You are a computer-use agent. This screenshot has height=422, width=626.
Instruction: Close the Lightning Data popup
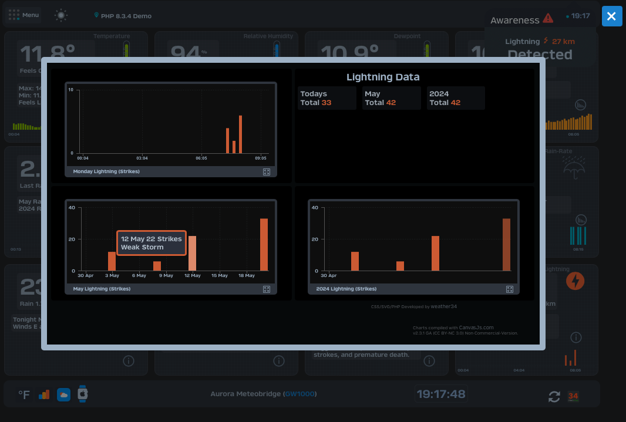pyautogui.click(x=611, y=16)
